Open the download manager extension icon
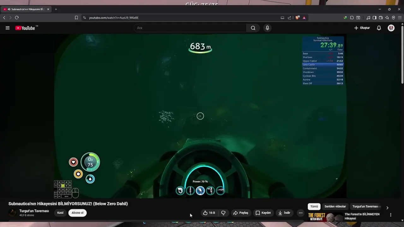 [345, 18]
